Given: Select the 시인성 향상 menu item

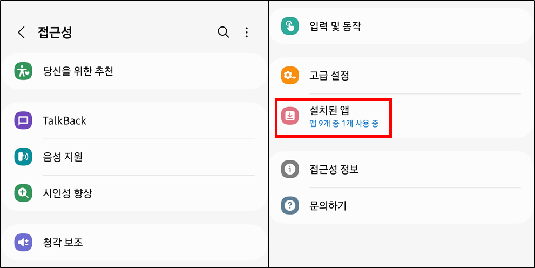Looking at the screenshot, I should pyautogui.click(x=67, y=193).
